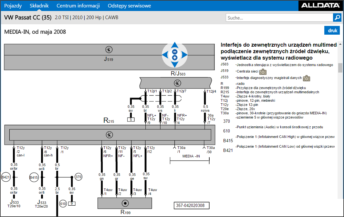Image resolution: width=344 pixels, height=217 pixels.
Task: Click the boxed reference number 5
Action: [131, 120]
